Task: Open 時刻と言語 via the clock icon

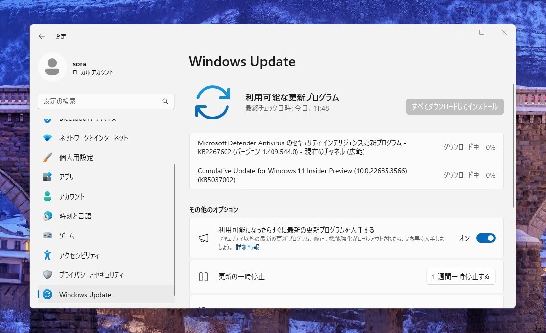Action: pyautogui.click(x=47, y=216)
